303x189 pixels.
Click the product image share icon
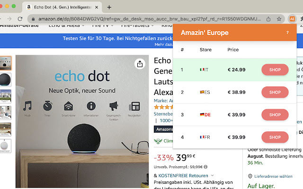[x=140, y=64]
